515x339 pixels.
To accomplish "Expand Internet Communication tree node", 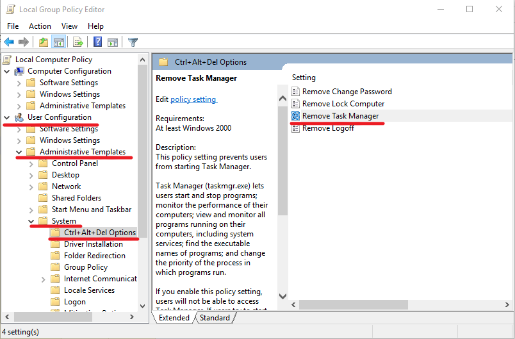I will (x=44, y=279).
